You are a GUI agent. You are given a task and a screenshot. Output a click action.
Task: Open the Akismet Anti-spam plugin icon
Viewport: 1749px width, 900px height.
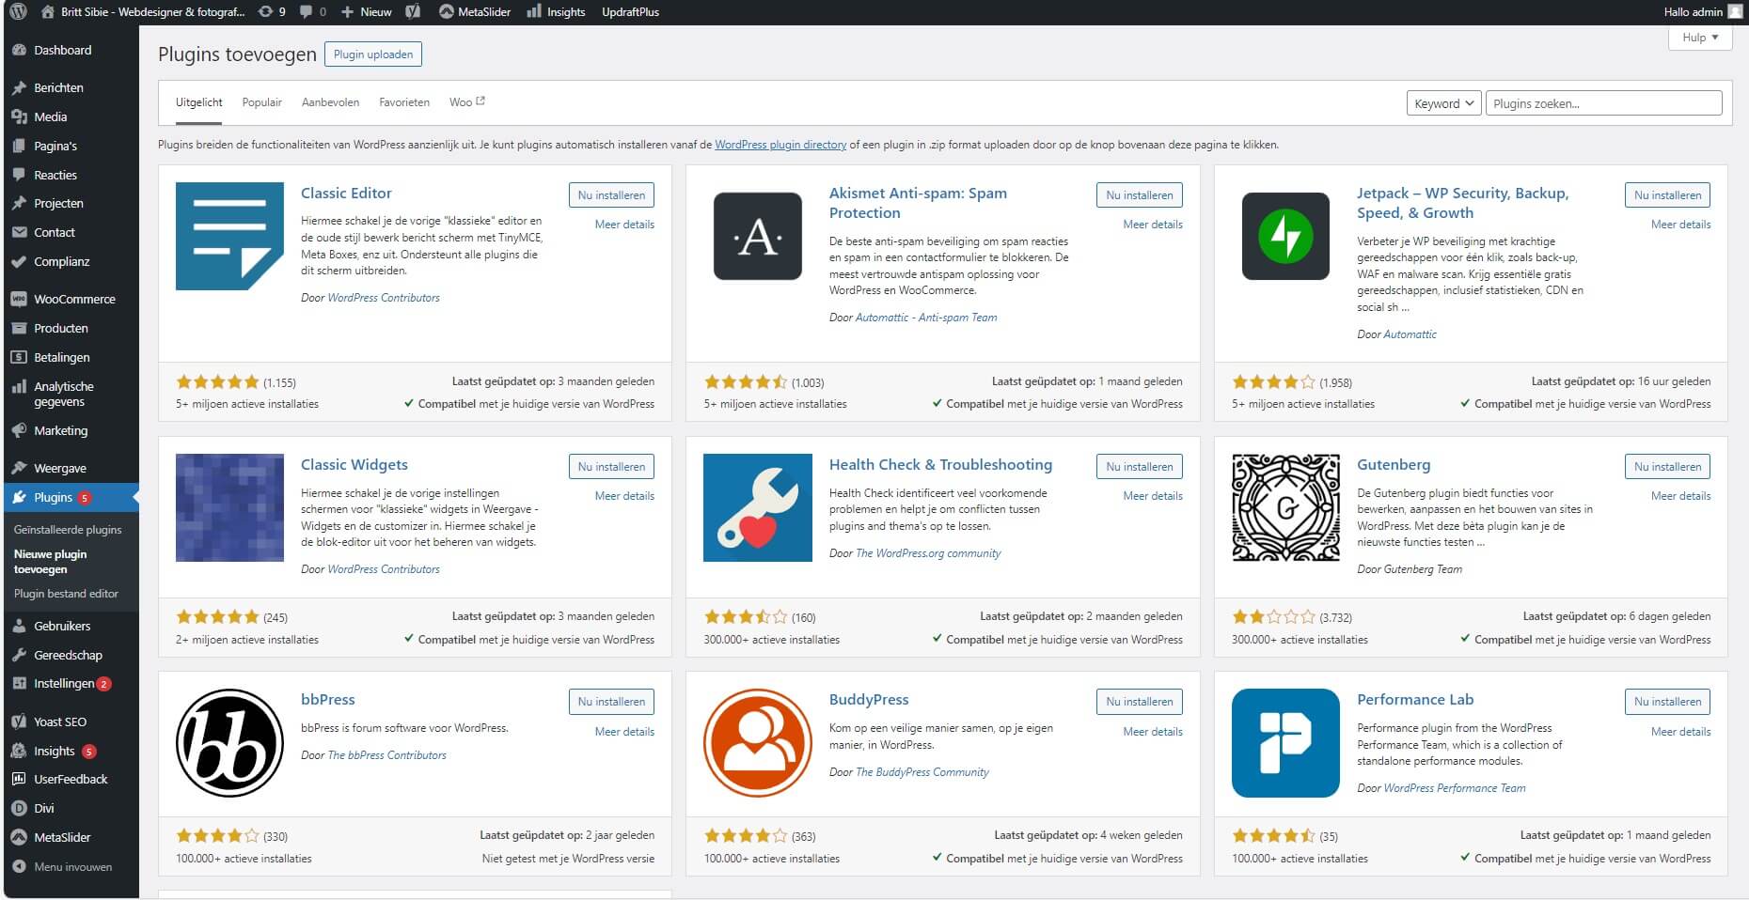[757, 236]
